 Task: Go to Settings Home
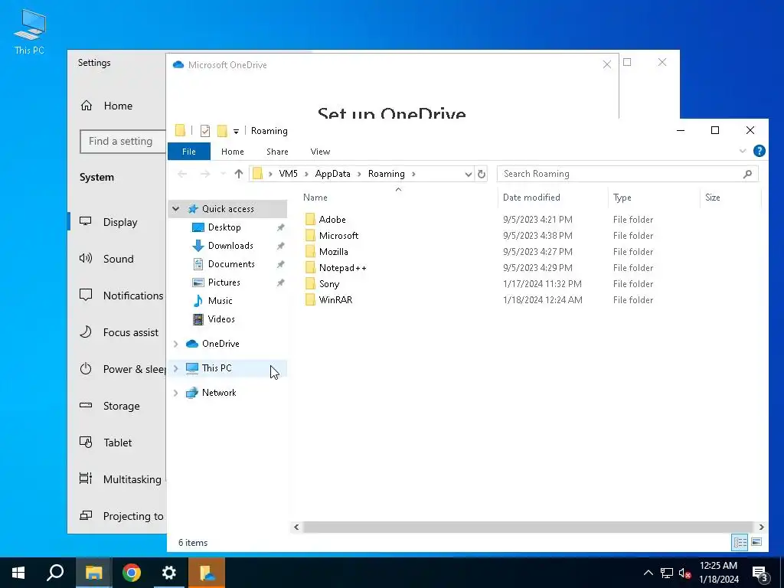pyautogui.click(x=118, y=106)
